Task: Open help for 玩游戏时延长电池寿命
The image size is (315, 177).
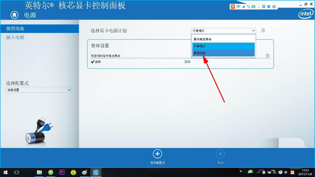Action: [x=267, y=56]
